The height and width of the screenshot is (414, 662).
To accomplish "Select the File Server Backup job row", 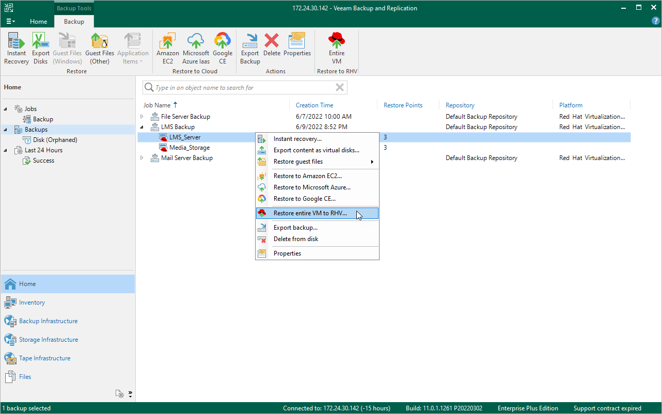I will [384, 117].
